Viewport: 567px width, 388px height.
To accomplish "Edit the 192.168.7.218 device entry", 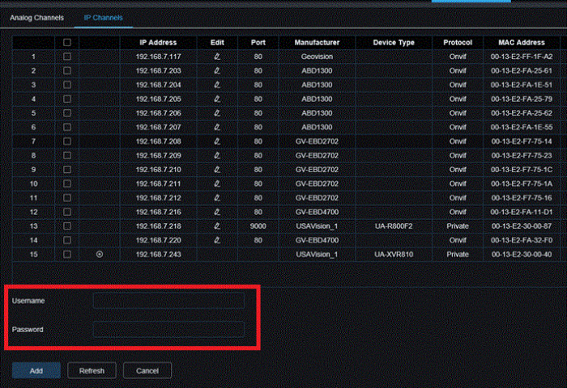I will tap(217, 226).
